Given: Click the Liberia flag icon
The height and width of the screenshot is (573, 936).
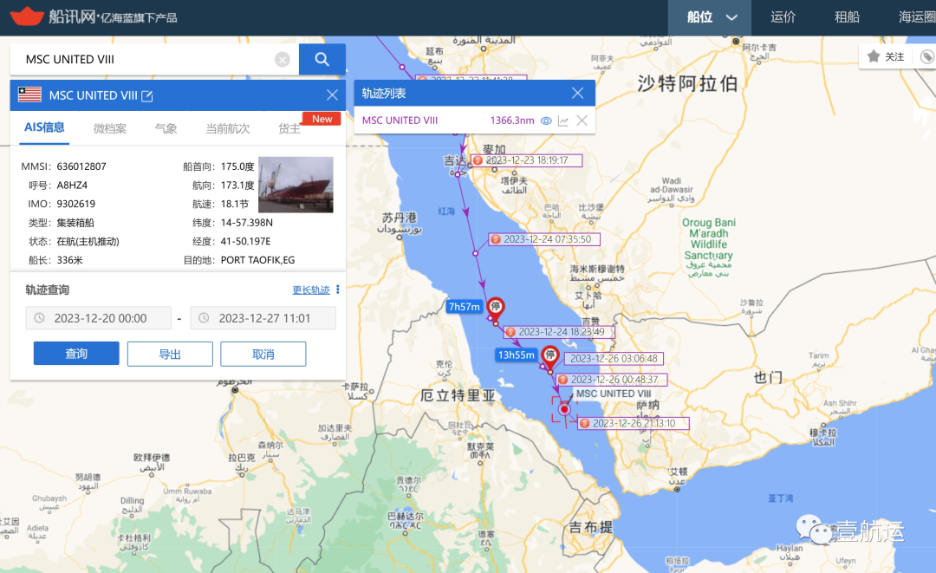Looking at the screenshot, I should pos(29,94).
